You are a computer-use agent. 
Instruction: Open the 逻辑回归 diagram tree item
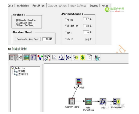click(x=23, y=74)
